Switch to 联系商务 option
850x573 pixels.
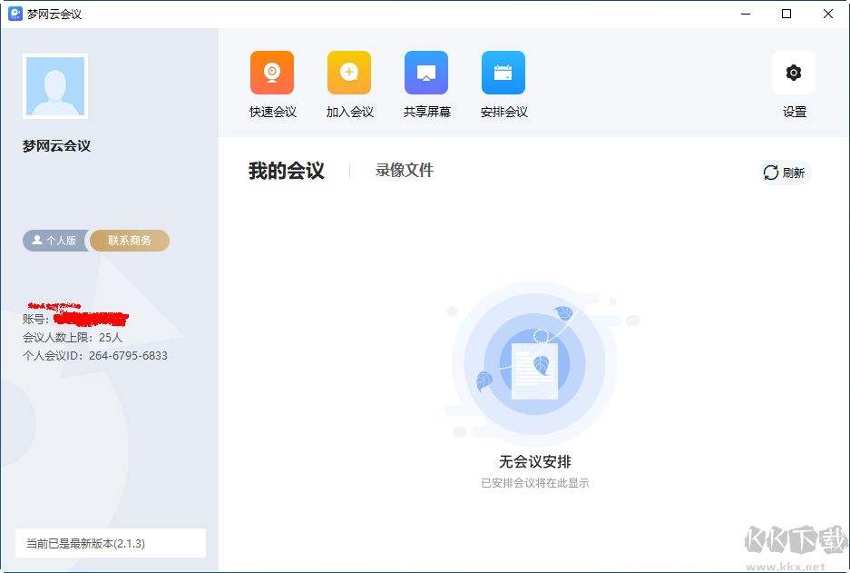coord(129,241)
